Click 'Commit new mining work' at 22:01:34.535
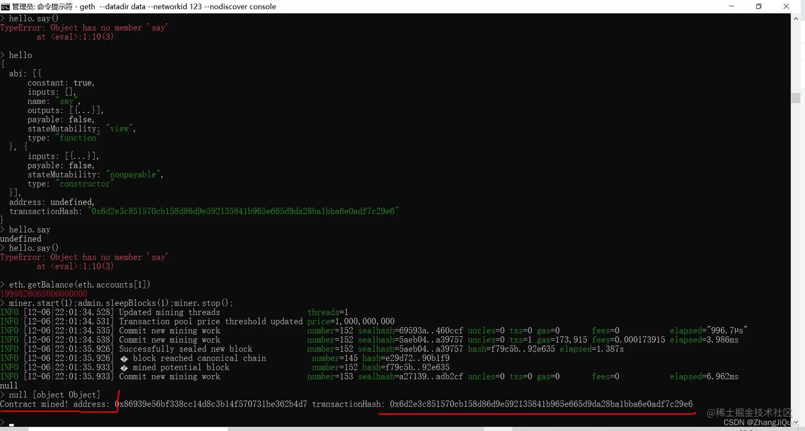Image resolution: width=805 pixels, height=431 pixels. [169, 331]
